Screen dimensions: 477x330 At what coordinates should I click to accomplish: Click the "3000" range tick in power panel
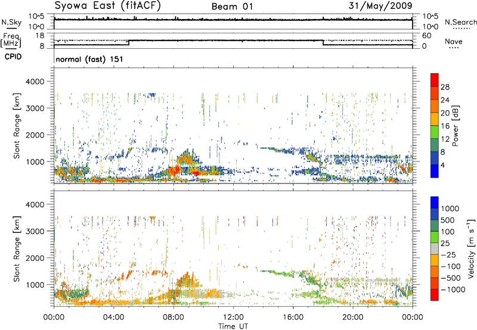coord(35,108)
